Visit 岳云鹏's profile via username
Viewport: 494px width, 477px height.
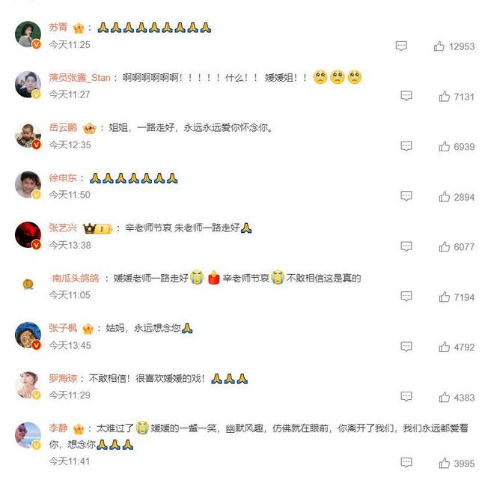click(63, 127)
